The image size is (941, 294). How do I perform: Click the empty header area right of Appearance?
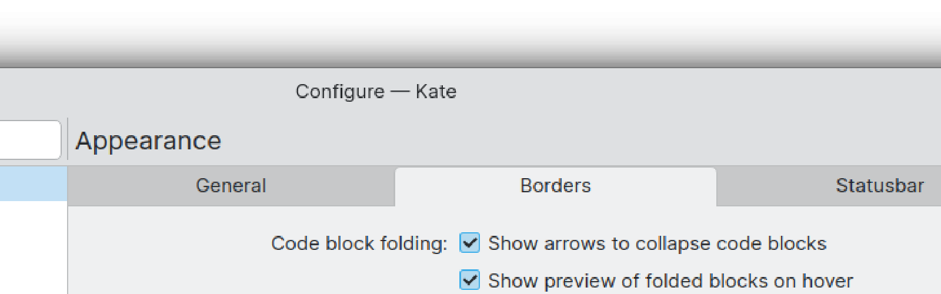click(x=588, y=141)
